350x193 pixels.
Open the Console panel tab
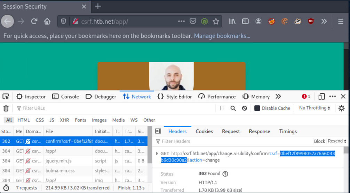coord(65,97)
